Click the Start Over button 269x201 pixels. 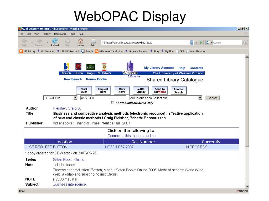84,90
